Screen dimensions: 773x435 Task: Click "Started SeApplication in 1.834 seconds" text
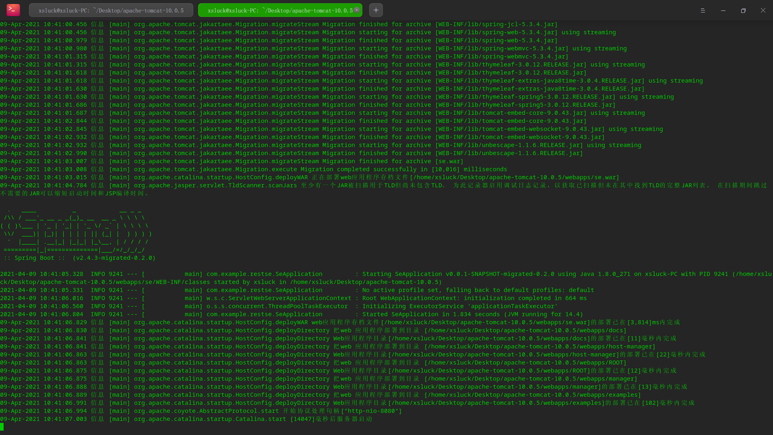[x=431, y=314]
